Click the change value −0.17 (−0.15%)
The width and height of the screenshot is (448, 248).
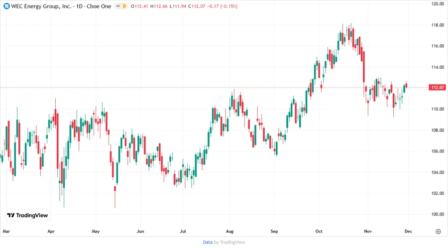pyautogui.click(x=223, y=6)
